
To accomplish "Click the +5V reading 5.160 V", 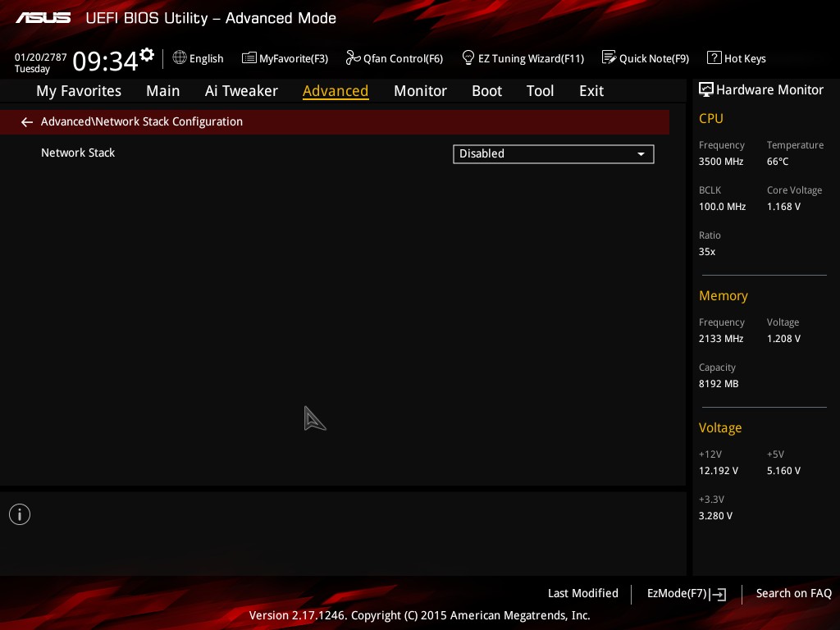I will 783,471.
